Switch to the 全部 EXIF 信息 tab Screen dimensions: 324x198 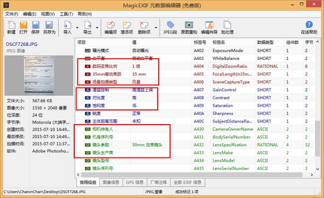[187, 182]
